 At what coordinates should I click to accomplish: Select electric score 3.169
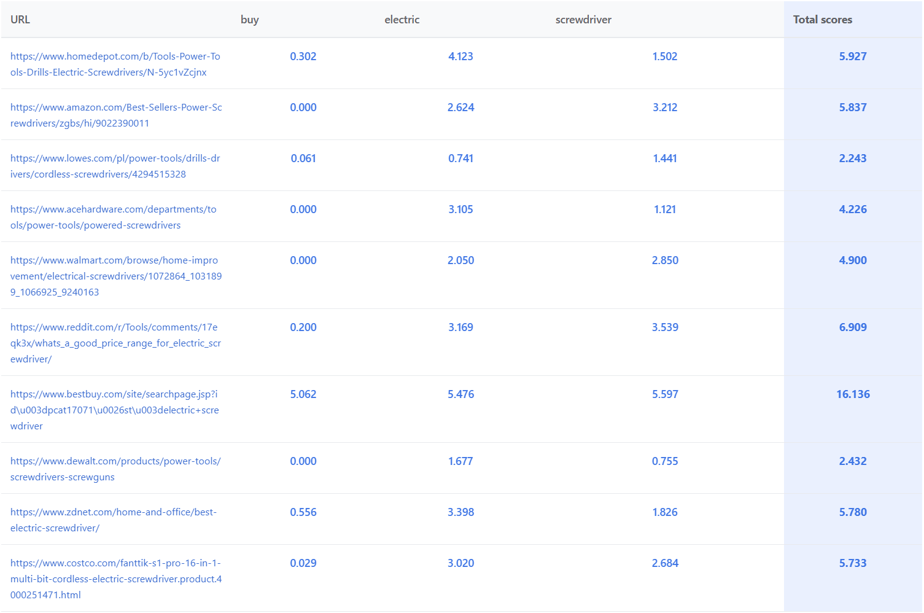460,327
